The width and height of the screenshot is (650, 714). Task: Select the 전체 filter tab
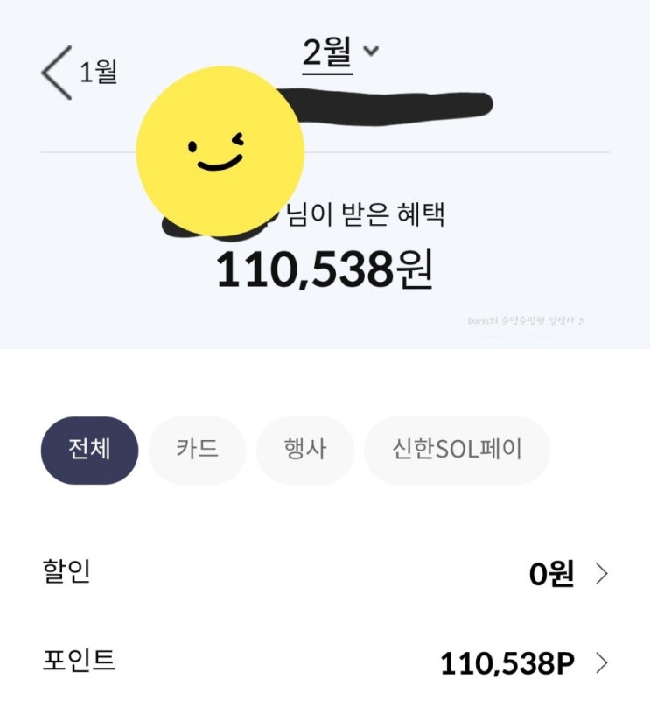pos(90,450)
